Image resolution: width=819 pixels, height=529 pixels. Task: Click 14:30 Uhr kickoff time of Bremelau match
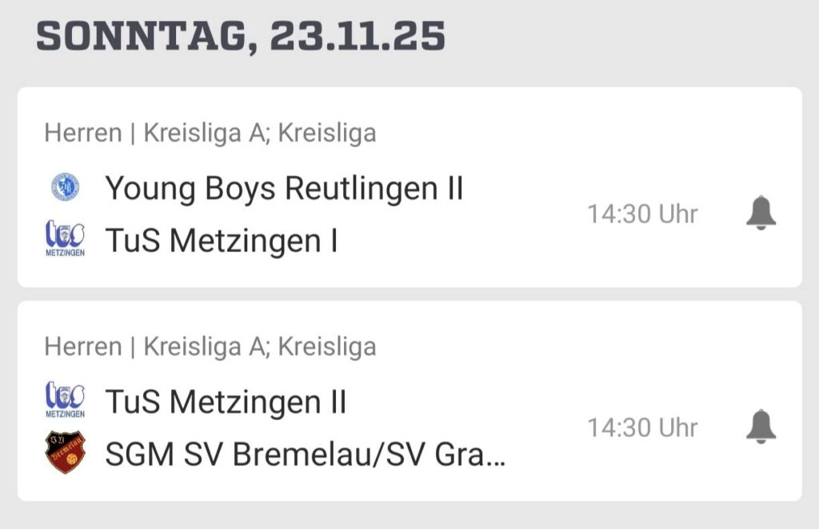(x=642, y=428)
